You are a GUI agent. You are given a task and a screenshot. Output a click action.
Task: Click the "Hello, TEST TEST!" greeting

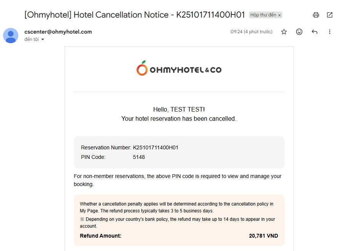point(179,109)
